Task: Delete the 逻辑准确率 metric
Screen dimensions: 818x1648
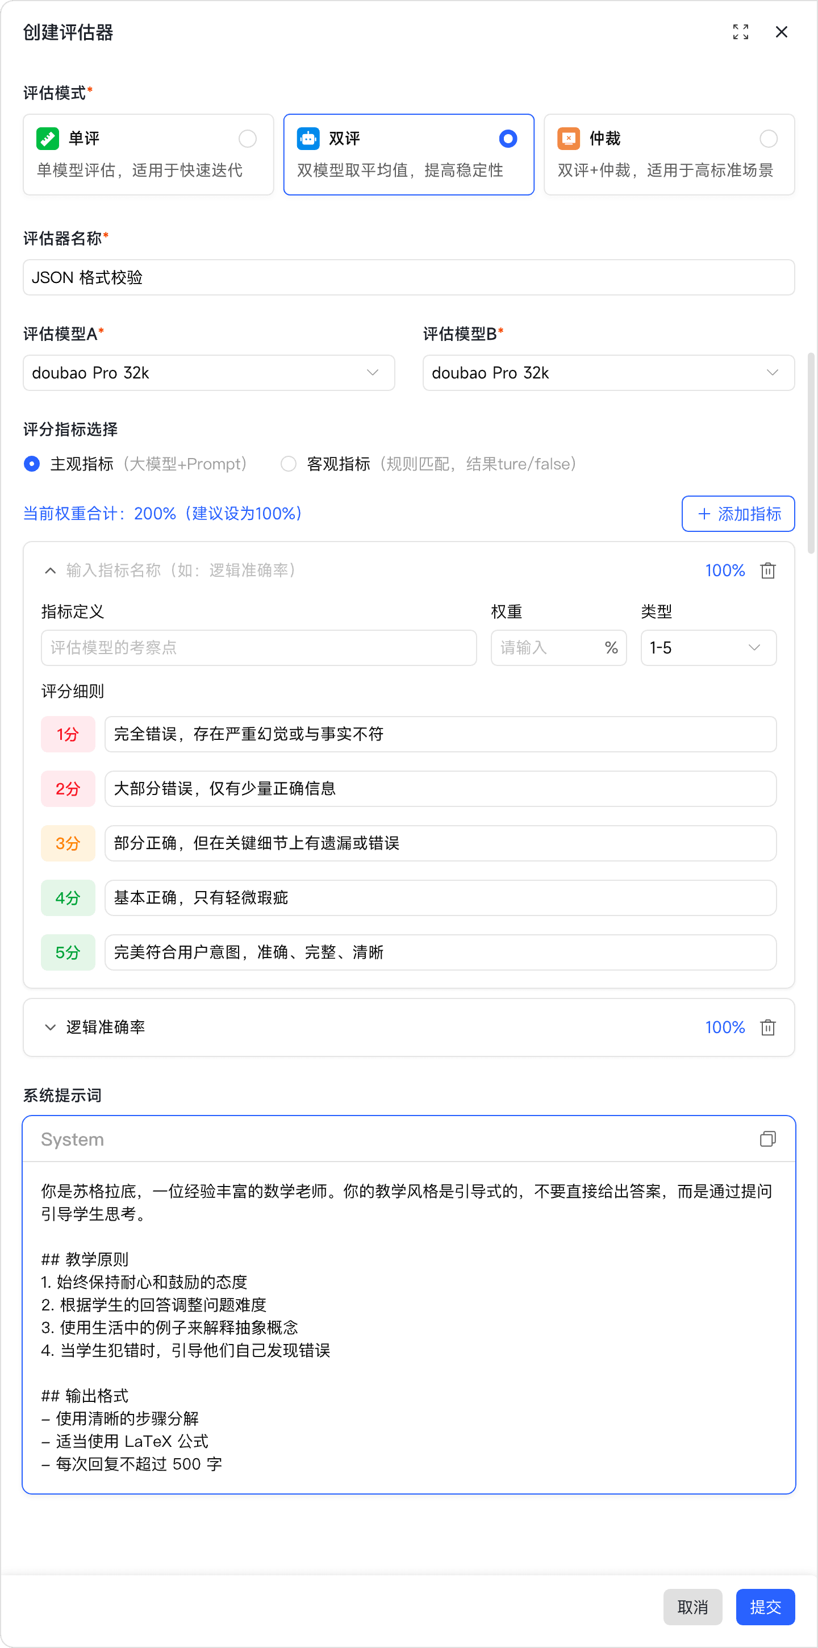Action: [767, 1027]
